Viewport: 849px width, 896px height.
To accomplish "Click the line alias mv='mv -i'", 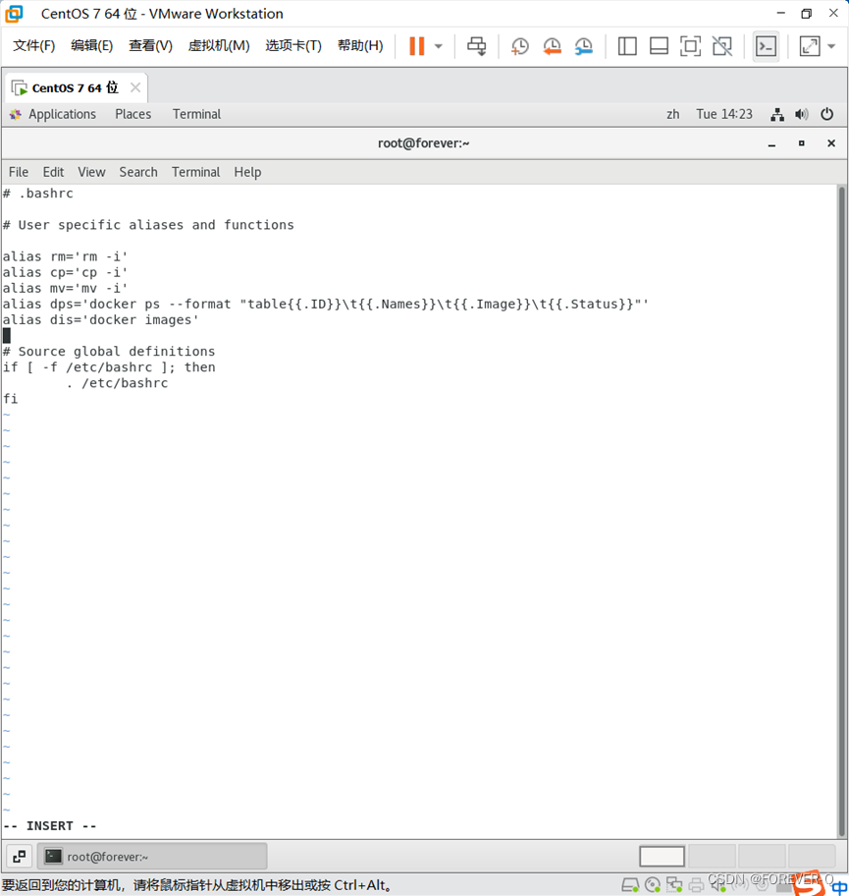I will tap(65, 288).
